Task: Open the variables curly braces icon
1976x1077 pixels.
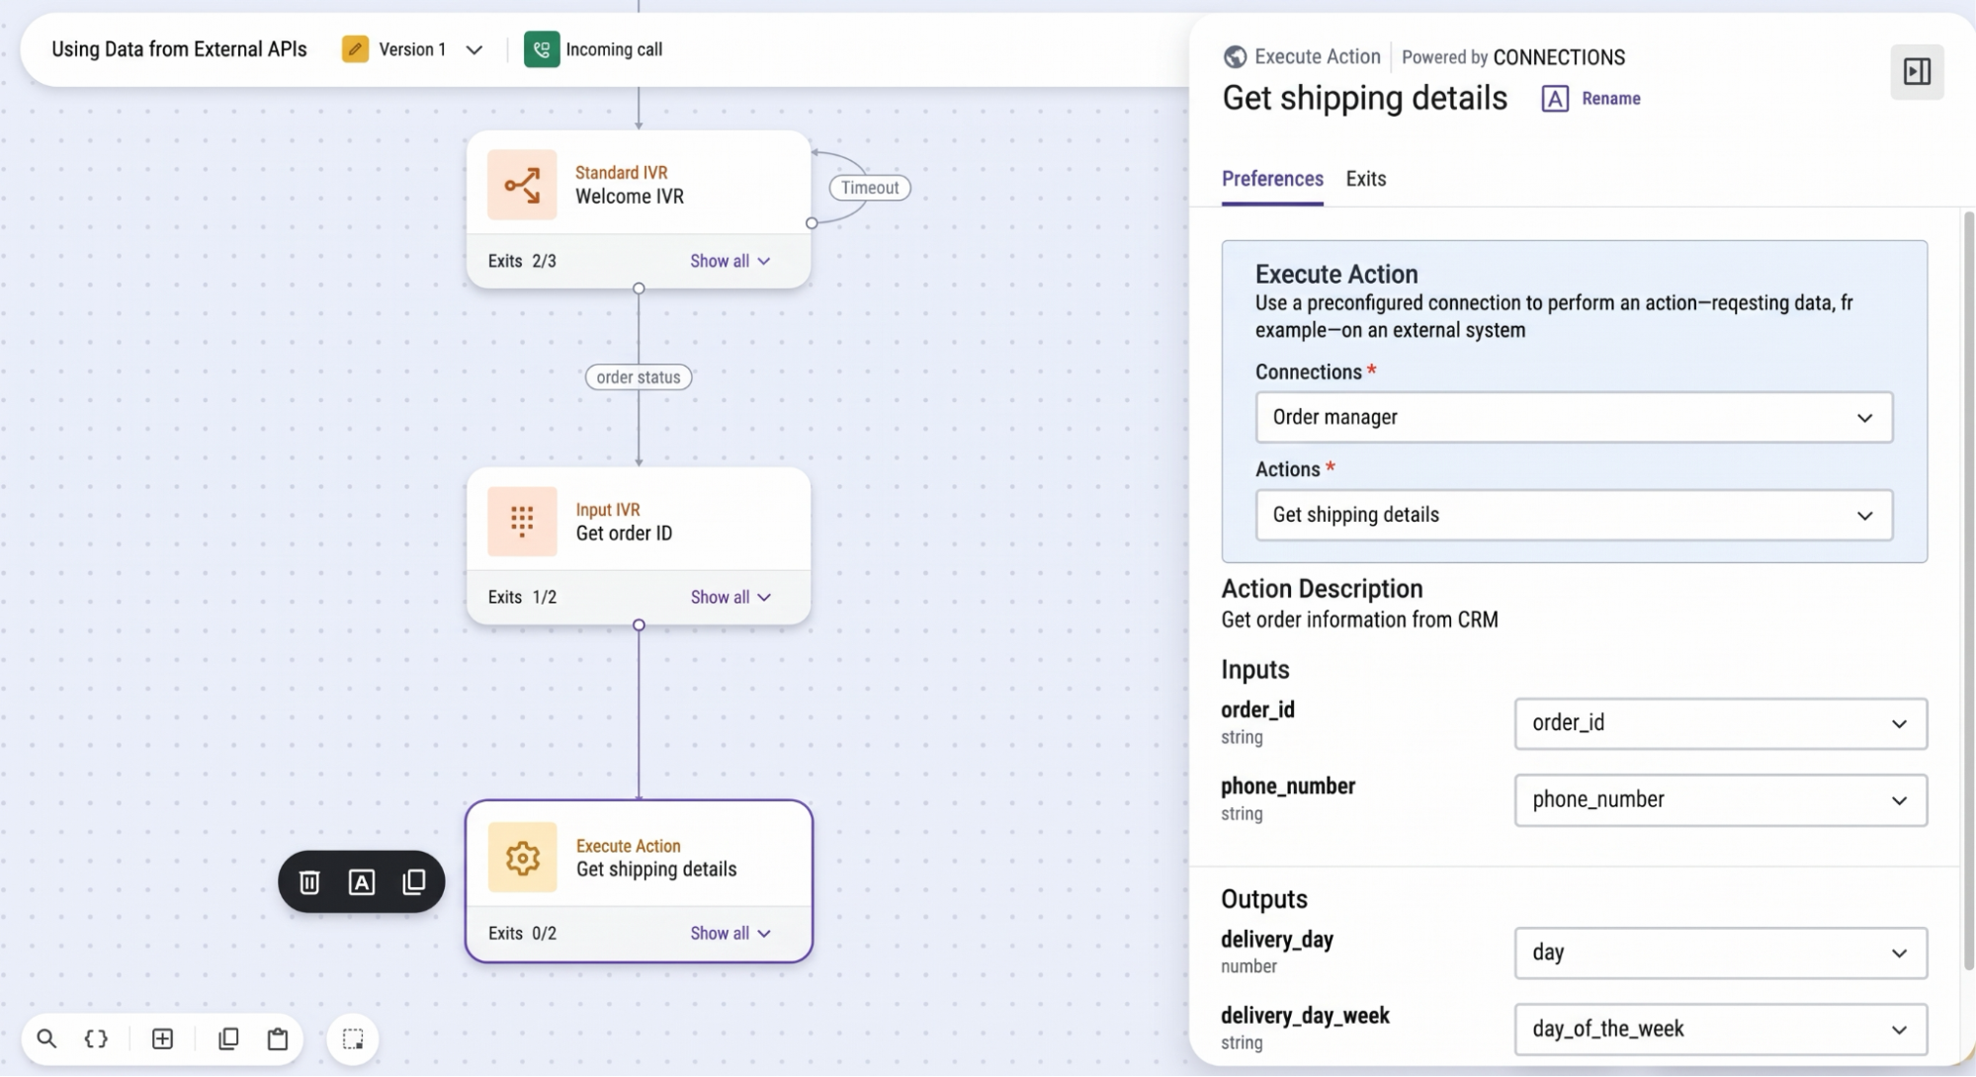Action: click(96, 1038)
